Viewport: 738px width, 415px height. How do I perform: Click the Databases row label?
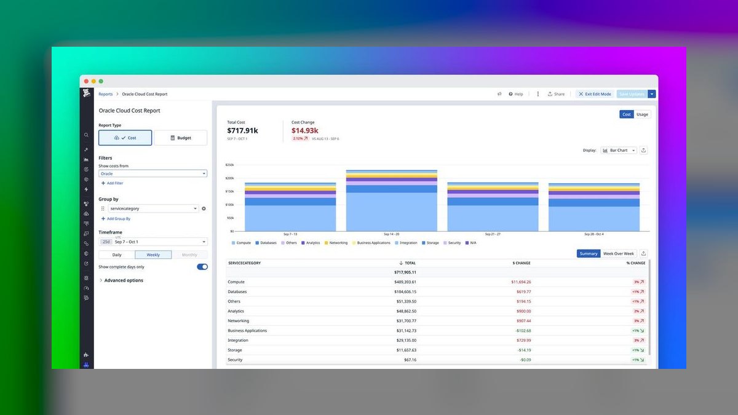point(237,291)
